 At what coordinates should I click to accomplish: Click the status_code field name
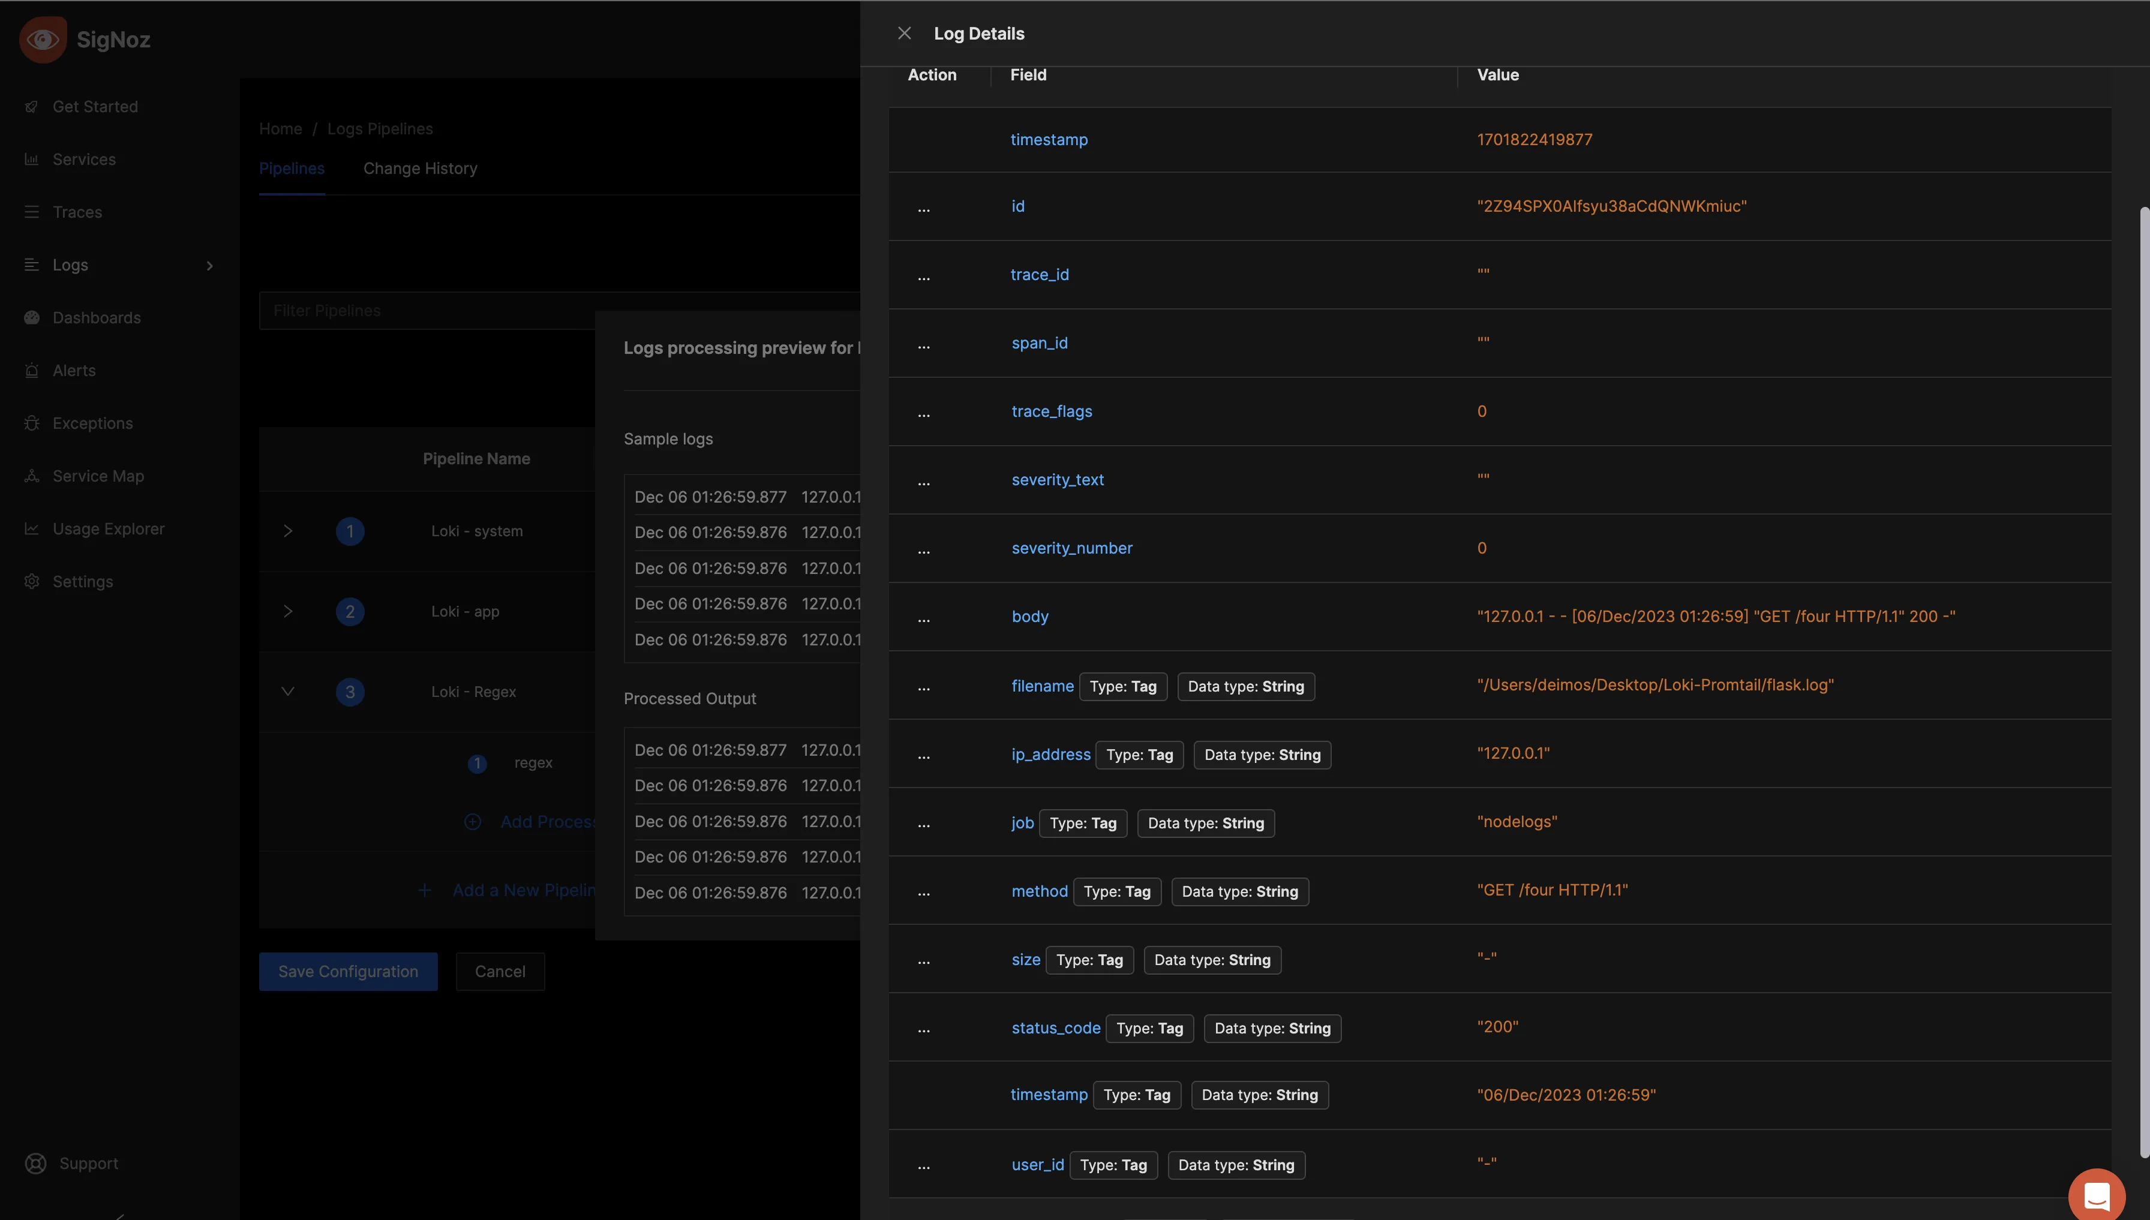click(1056, 1028)
